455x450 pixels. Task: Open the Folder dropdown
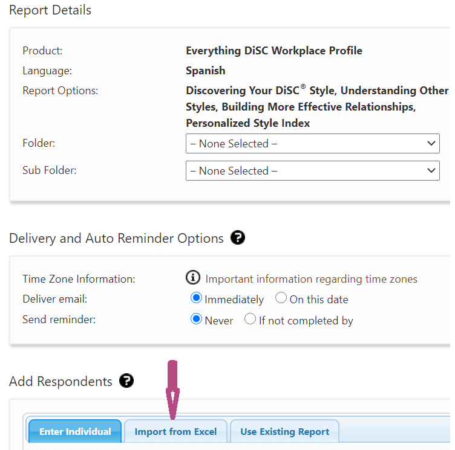click(x=313, y=143)
